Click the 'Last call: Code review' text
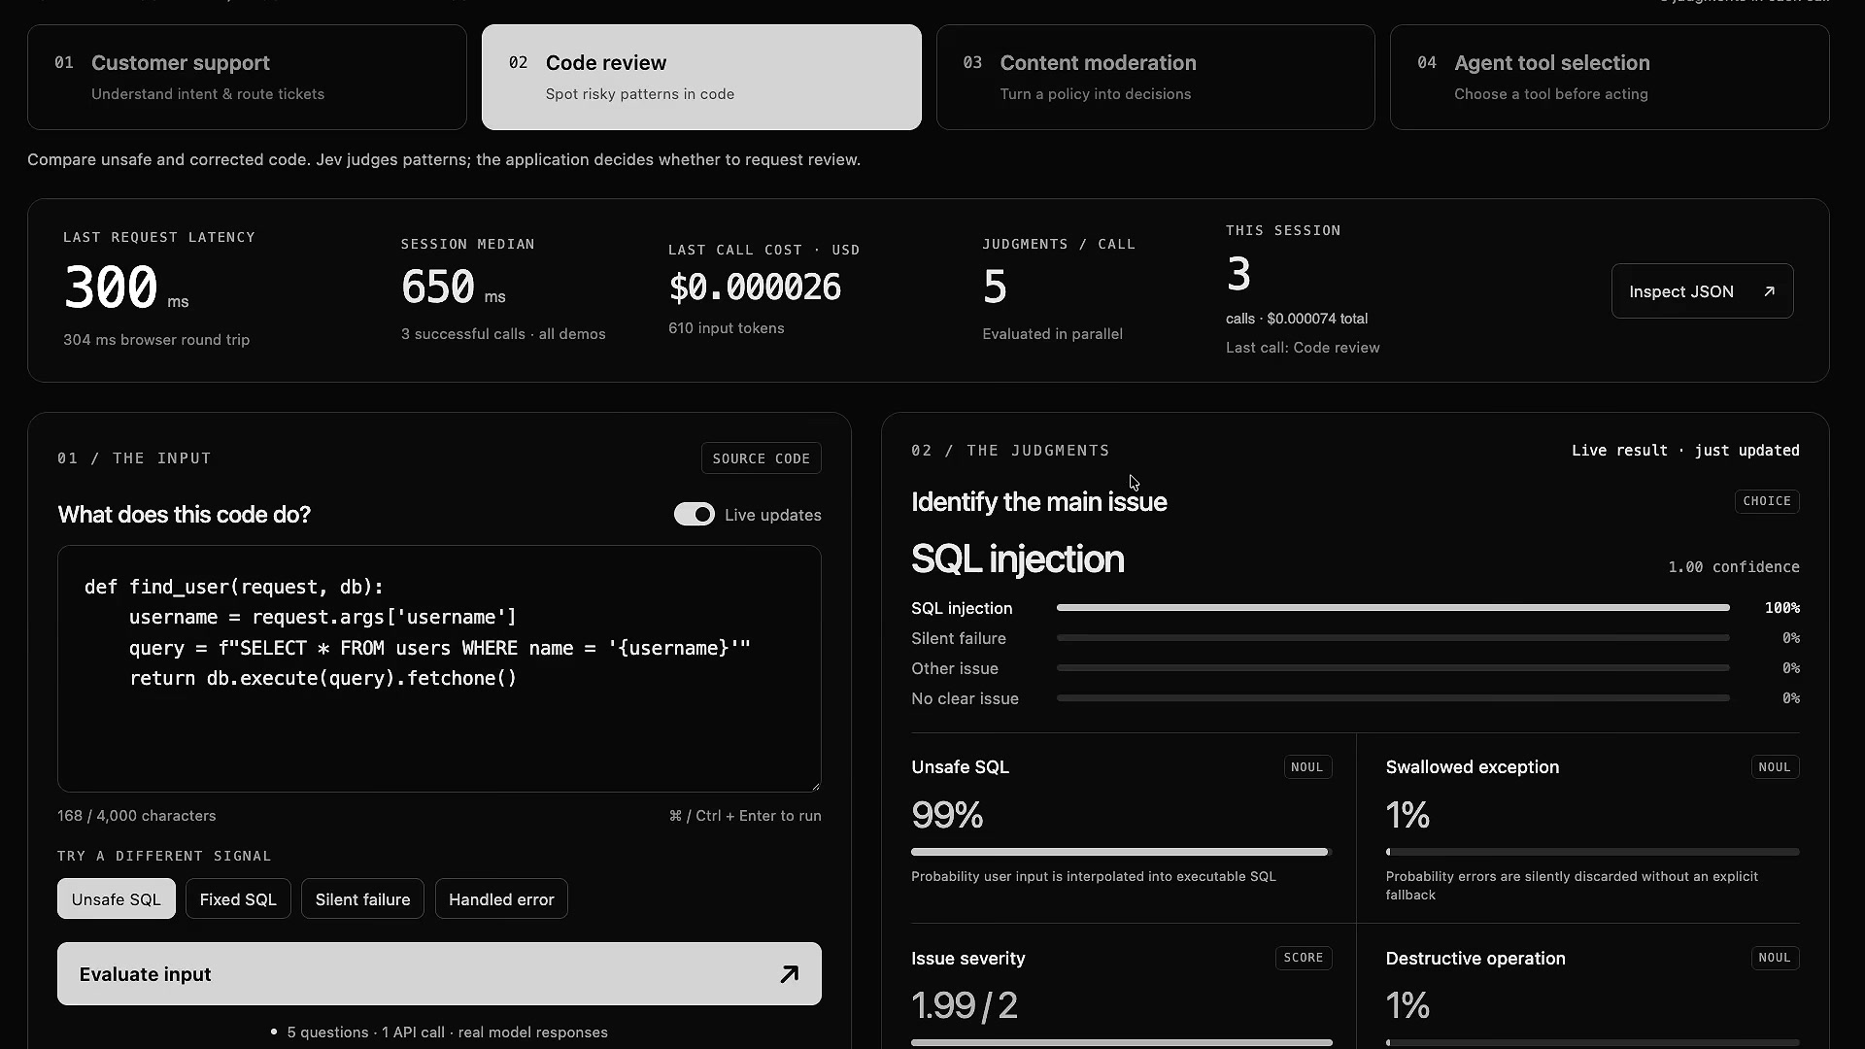The height and width of the screenshot is (1049, 1865). [1303, 348]
